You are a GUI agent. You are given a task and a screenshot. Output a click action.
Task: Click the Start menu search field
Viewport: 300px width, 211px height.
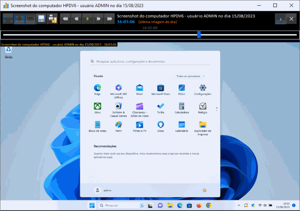pyautogui.click(x=150, y=61)
